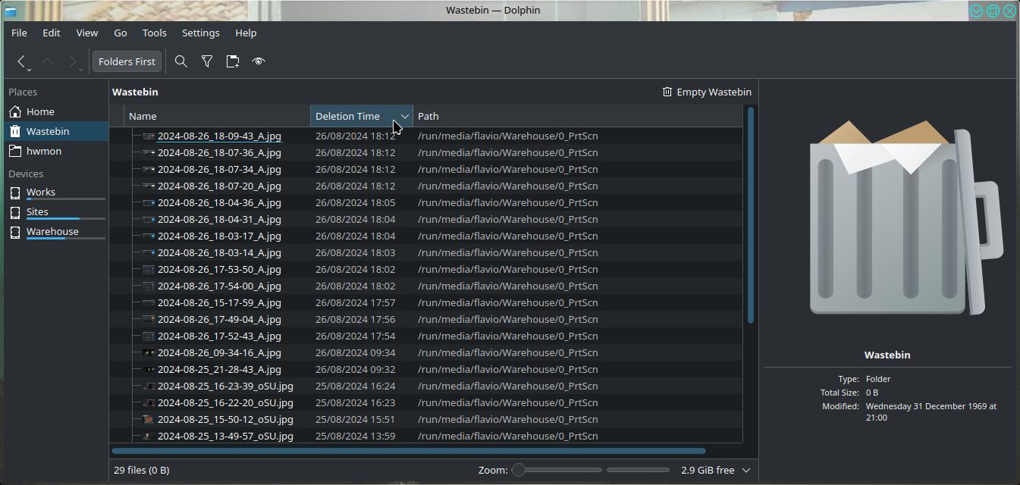Open the Warehouse device
The width and height of the screenshot is (1020, 485).
click(52, 231)
